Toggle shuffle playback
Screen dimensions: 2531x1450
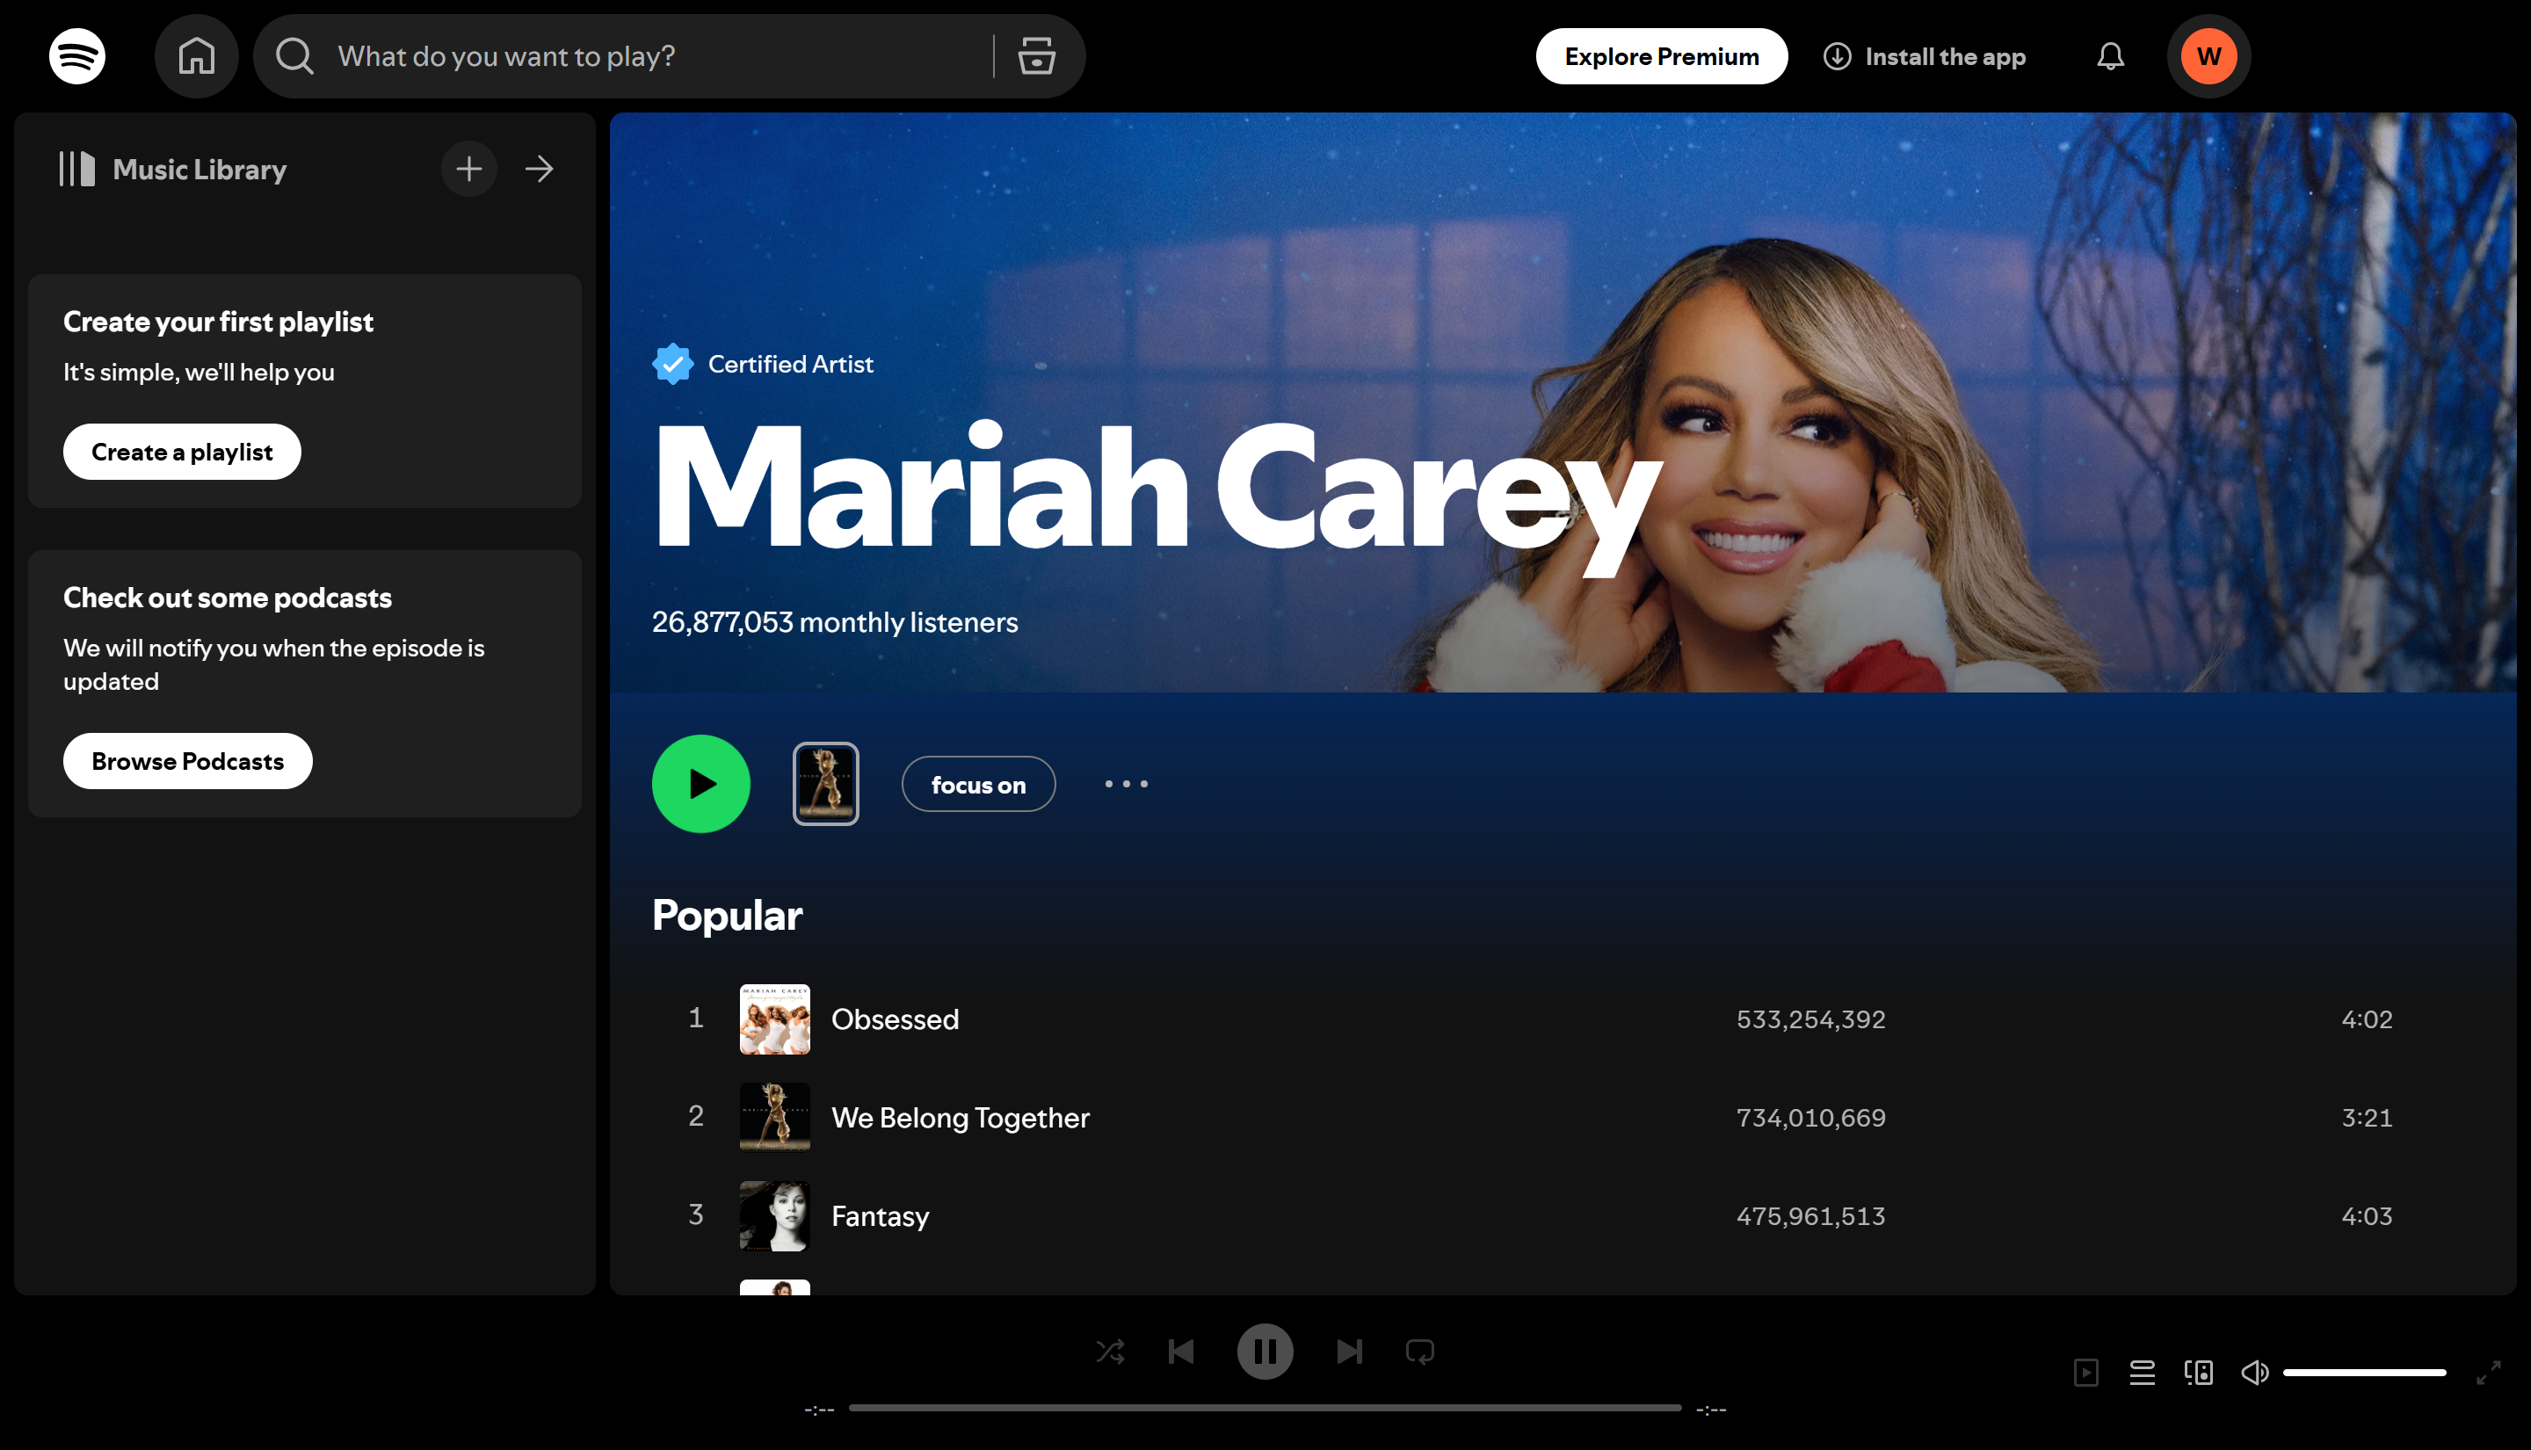(1110, 1352)
